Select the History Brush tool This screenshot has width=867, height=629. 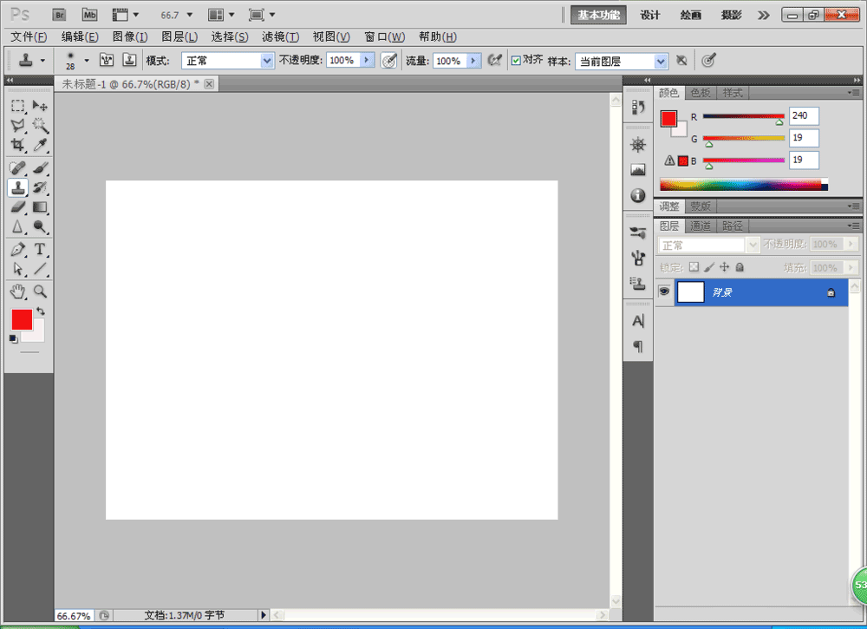[x=40, y=187]
